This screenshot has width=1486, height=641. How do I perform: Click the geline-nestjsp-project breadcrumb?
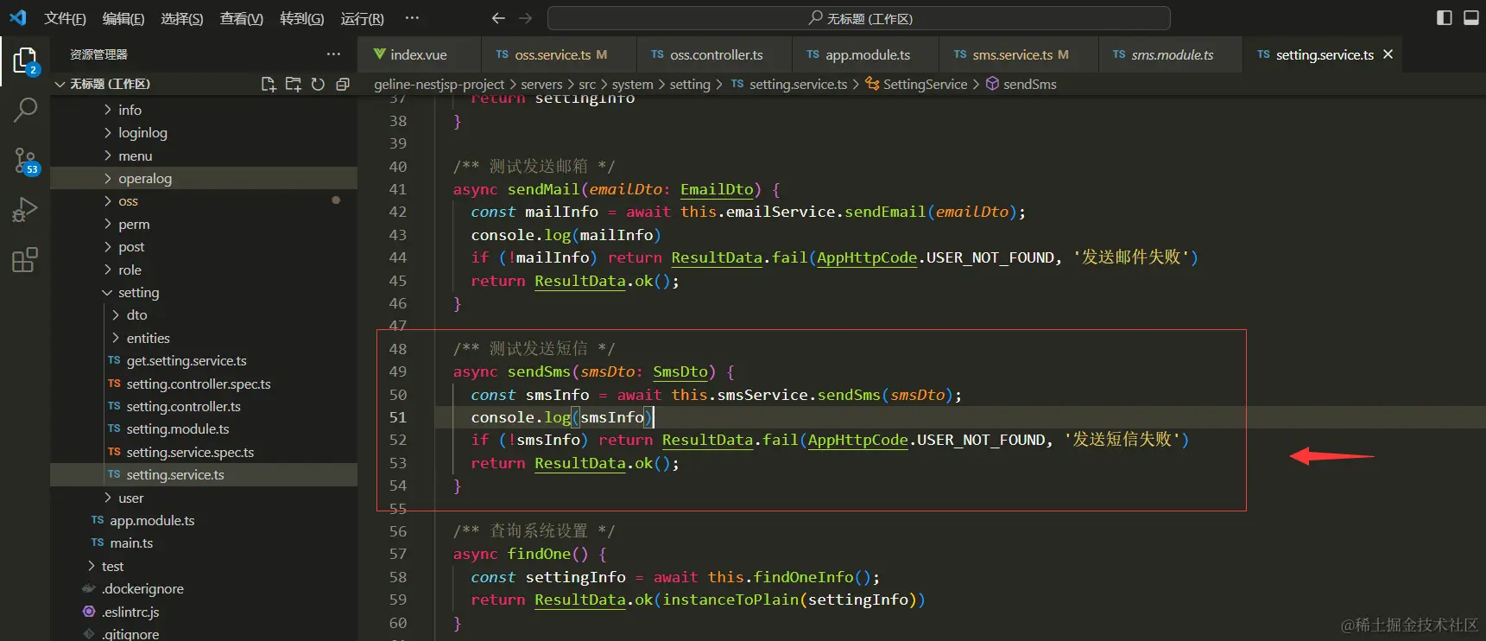coord(439,84)
